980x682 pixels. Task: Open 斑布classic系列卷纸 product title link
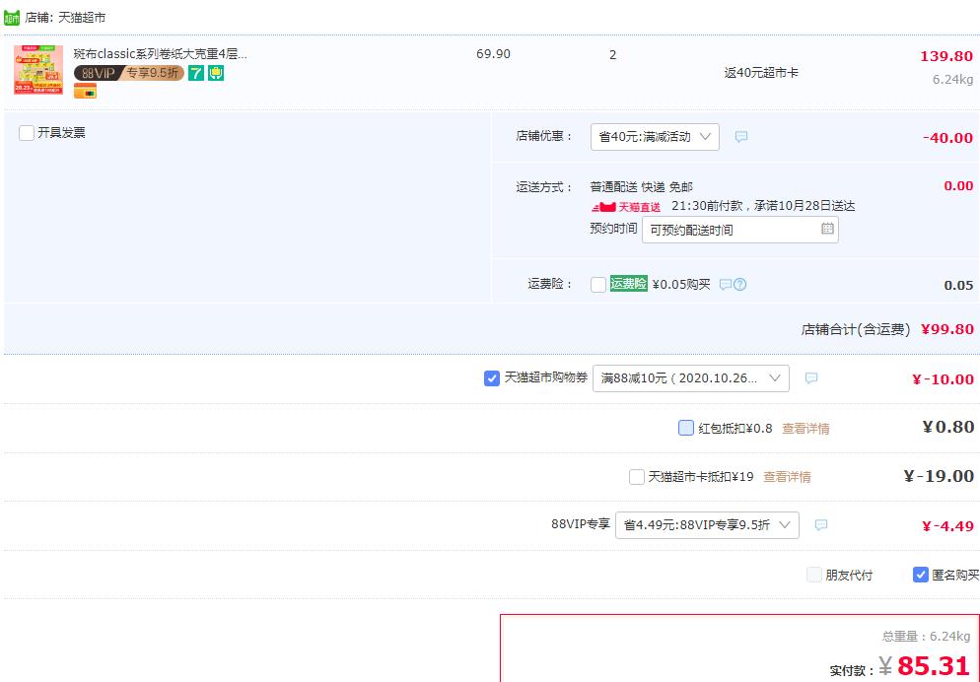click(160, 53)
